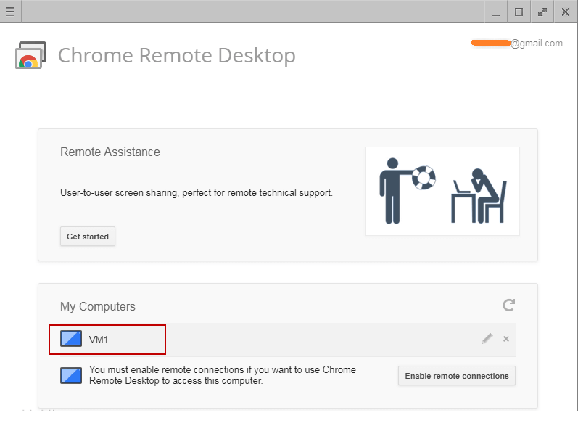Click the gmail.com account address
578x426 pixels.
(x=517, y=43)
